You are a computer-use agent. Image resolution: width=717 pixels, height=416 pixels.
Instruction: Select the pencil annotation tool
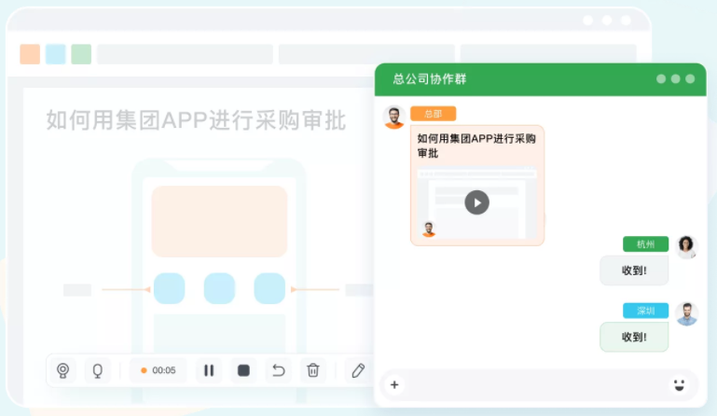tap(358, 370)
